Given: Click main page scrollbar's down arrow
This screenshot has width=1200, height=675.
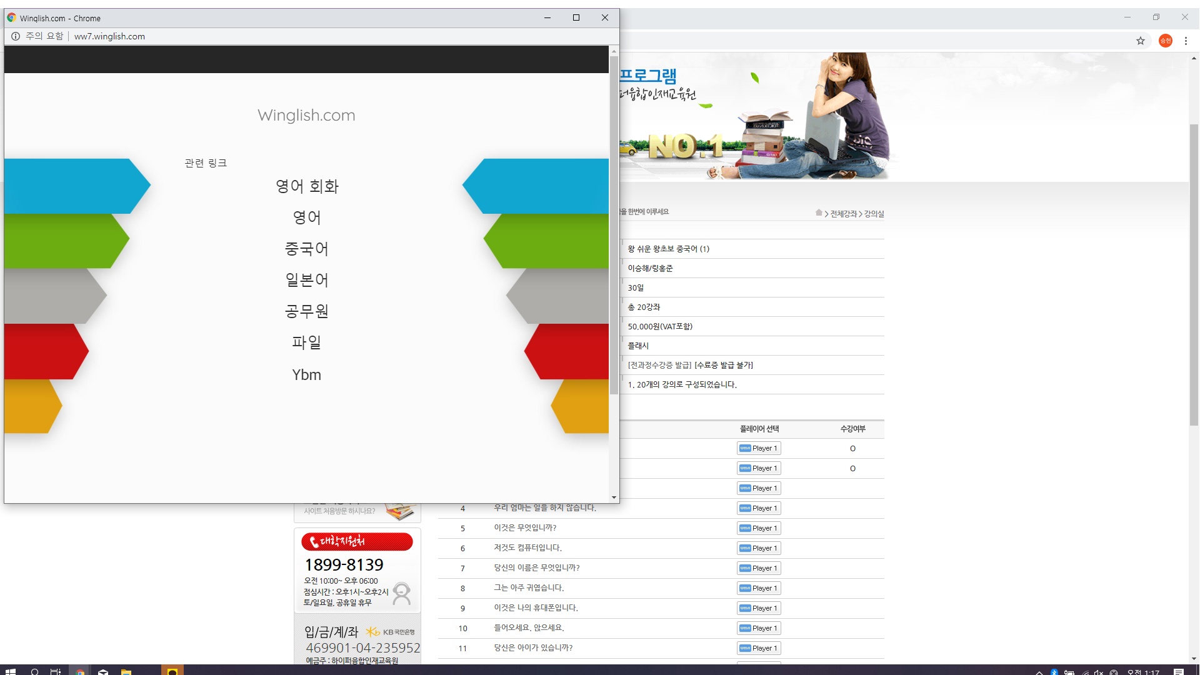Looking at the screenshot, I should (x=1194, y=659).
